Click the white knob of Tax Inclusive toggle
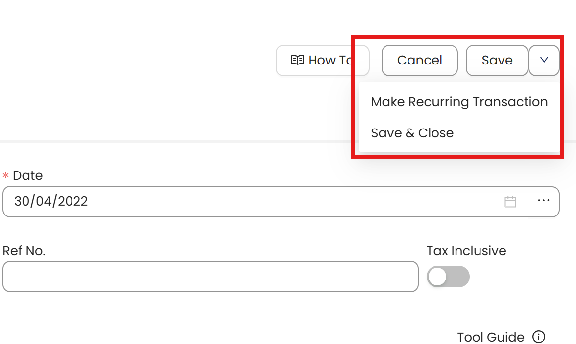576x344 pixels. pos(437,277)
